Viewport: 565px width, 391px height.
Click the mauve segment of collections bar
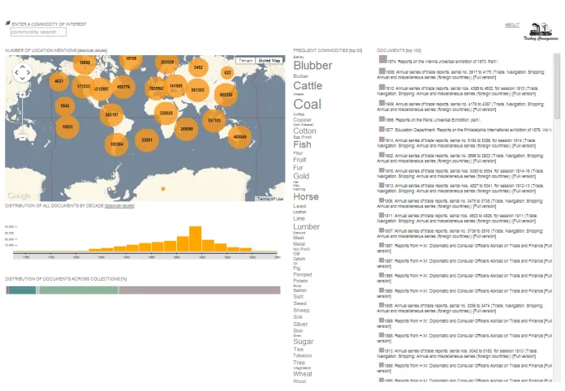(200, 290)
